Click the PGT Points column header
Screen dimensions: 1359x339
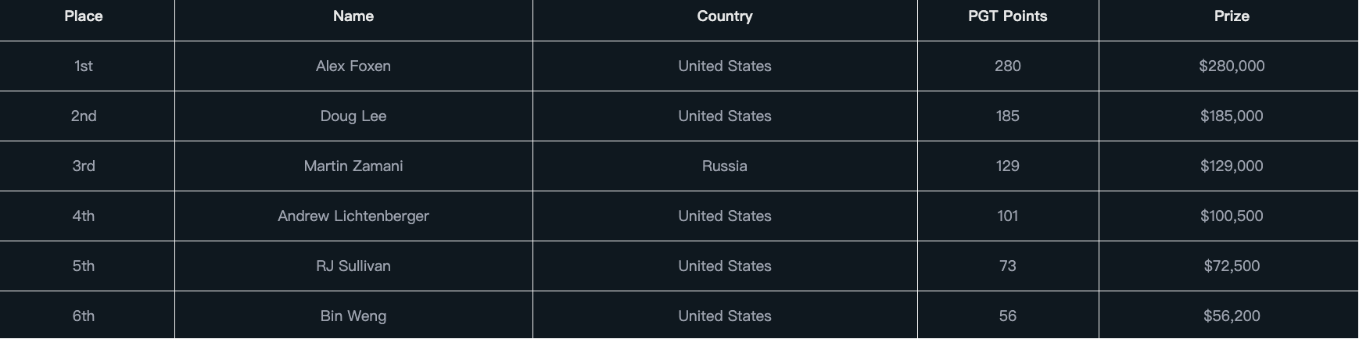coord(1007,16)
